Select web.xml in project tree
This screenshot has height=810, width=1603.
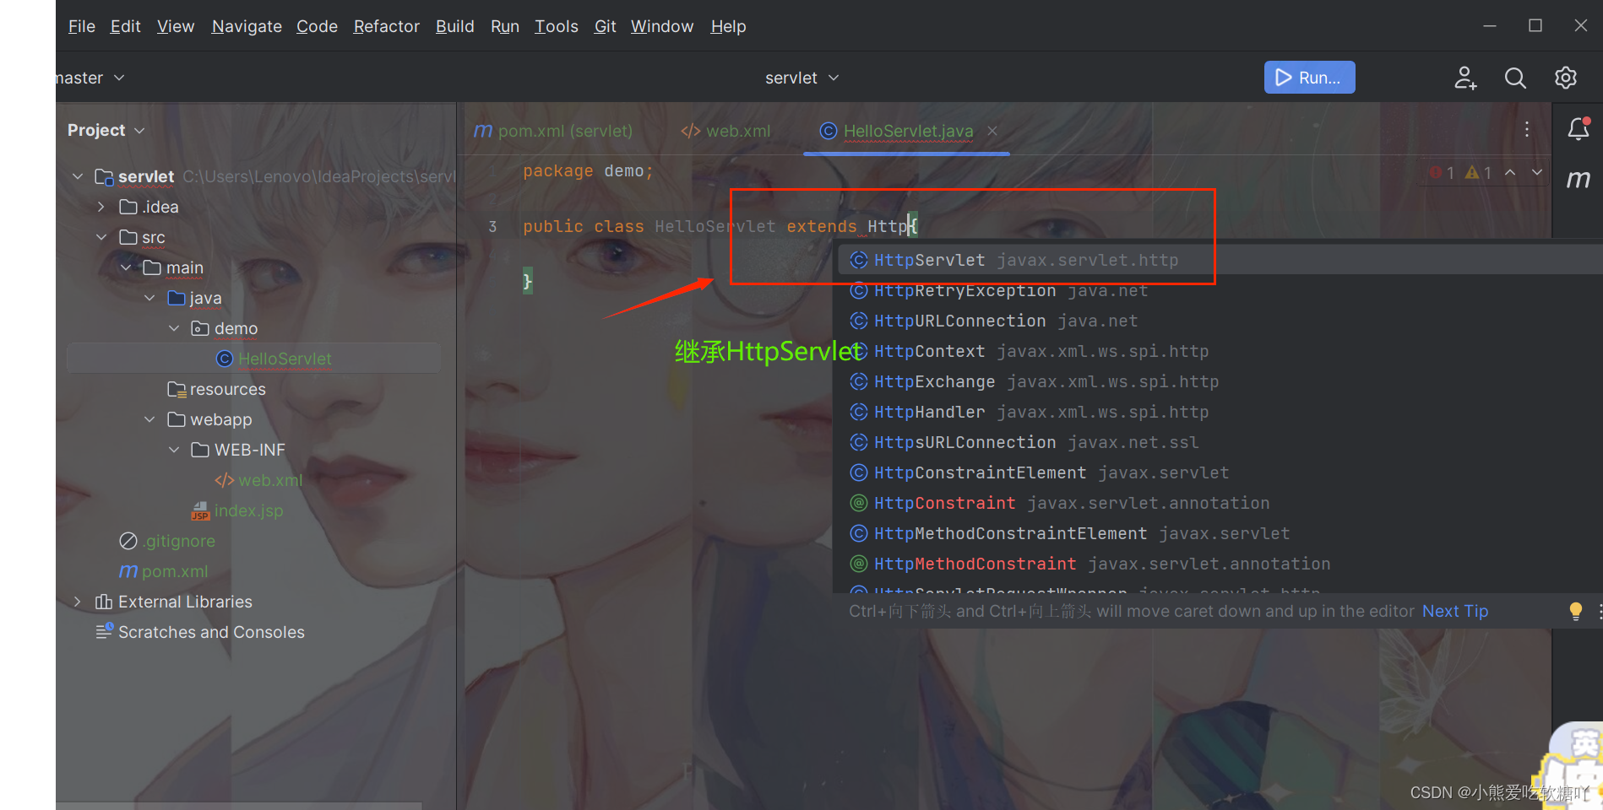click(x=258, y=480)
